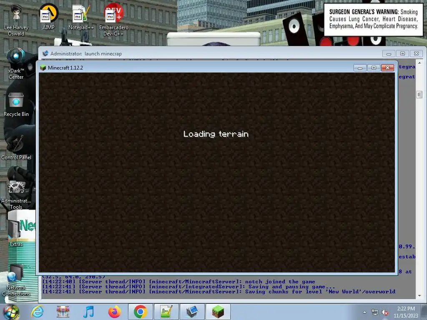The height and width of the screenshot is (320, 427).
Task: Launch Firefox from the taskbar
Action: pos(114,312)
